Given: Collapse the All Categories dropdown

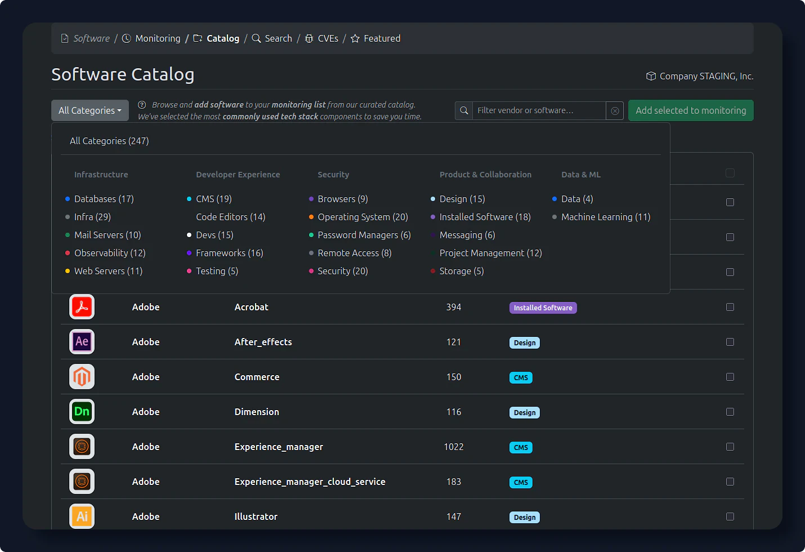Looking at the screenshot, I should [90, 110].
